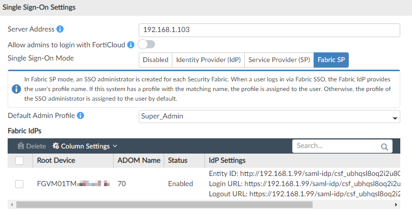Click the FortiCloud login info icon

(131, 45)
